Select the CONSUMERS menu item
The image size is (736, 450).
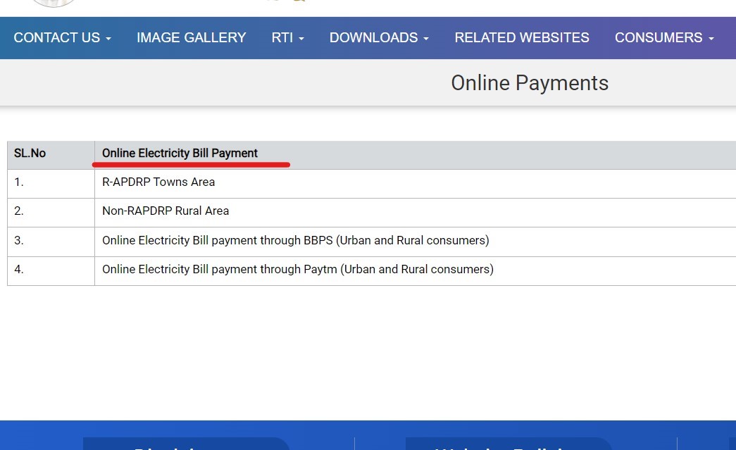coord(659,37)
